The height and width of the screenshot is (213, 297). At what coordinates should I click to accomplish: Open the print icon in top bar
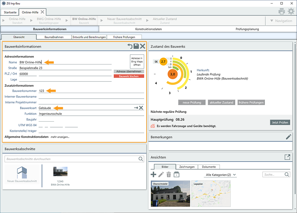[282, 12]
